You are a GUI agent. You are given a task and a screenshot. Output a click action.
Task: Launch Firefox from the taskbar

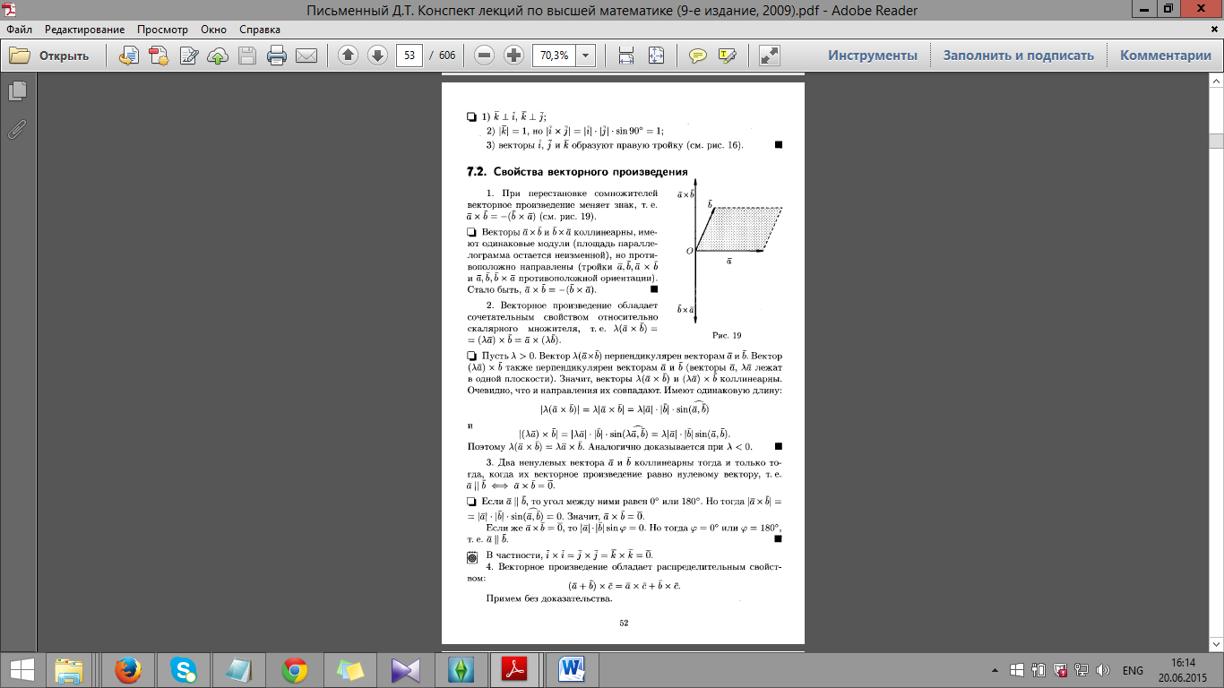pos(128,669)
